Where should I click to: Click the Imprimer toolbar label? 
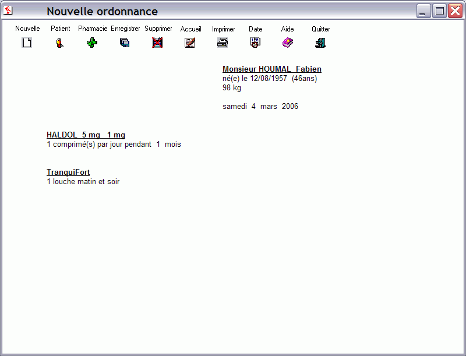tap(223, 29)
